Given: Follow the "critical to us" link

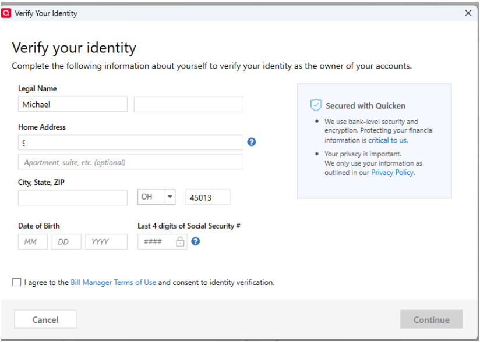Looking at the screenshot, I should (387, 140).
